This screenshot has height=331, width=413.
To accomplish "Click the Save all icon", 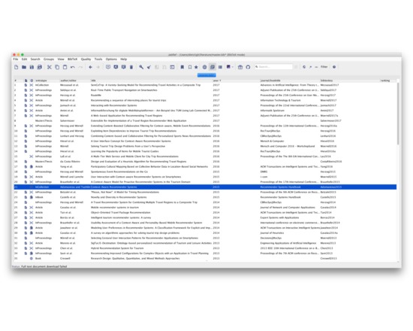I will point(40,67).
